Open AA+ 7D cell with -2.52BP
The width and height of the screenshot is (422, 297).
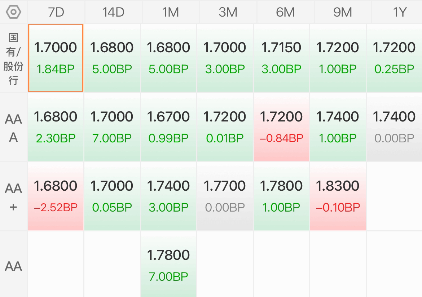[x=56, y=196]
